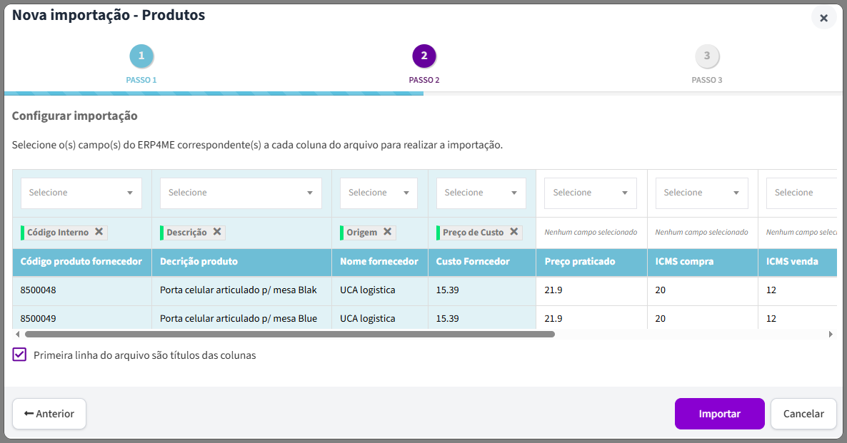
Task: Open dropdown above Código produto fornecedor column
Action: [x=81, y=193]
